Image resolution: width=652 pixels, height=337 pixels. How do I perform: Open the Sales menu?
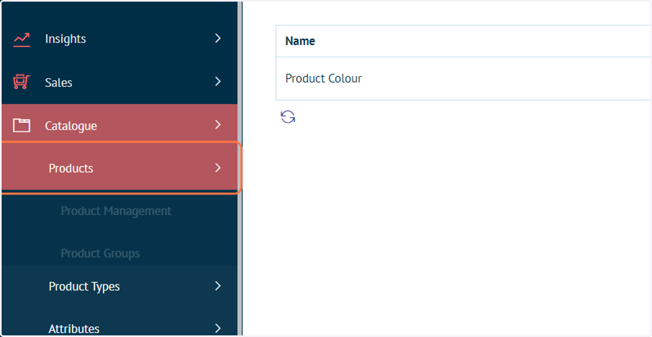(119, 82)
